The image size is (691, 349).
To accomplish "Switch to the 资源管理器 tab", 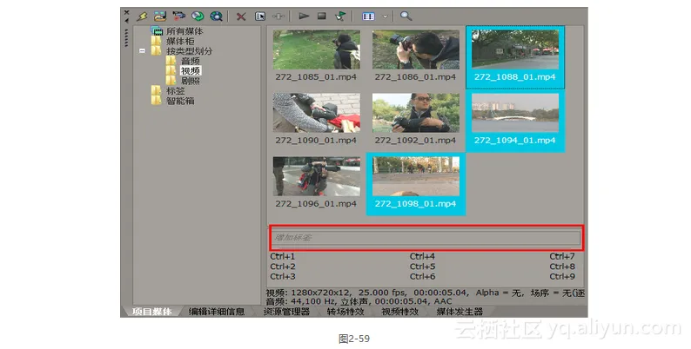I will tap(286, 312).
